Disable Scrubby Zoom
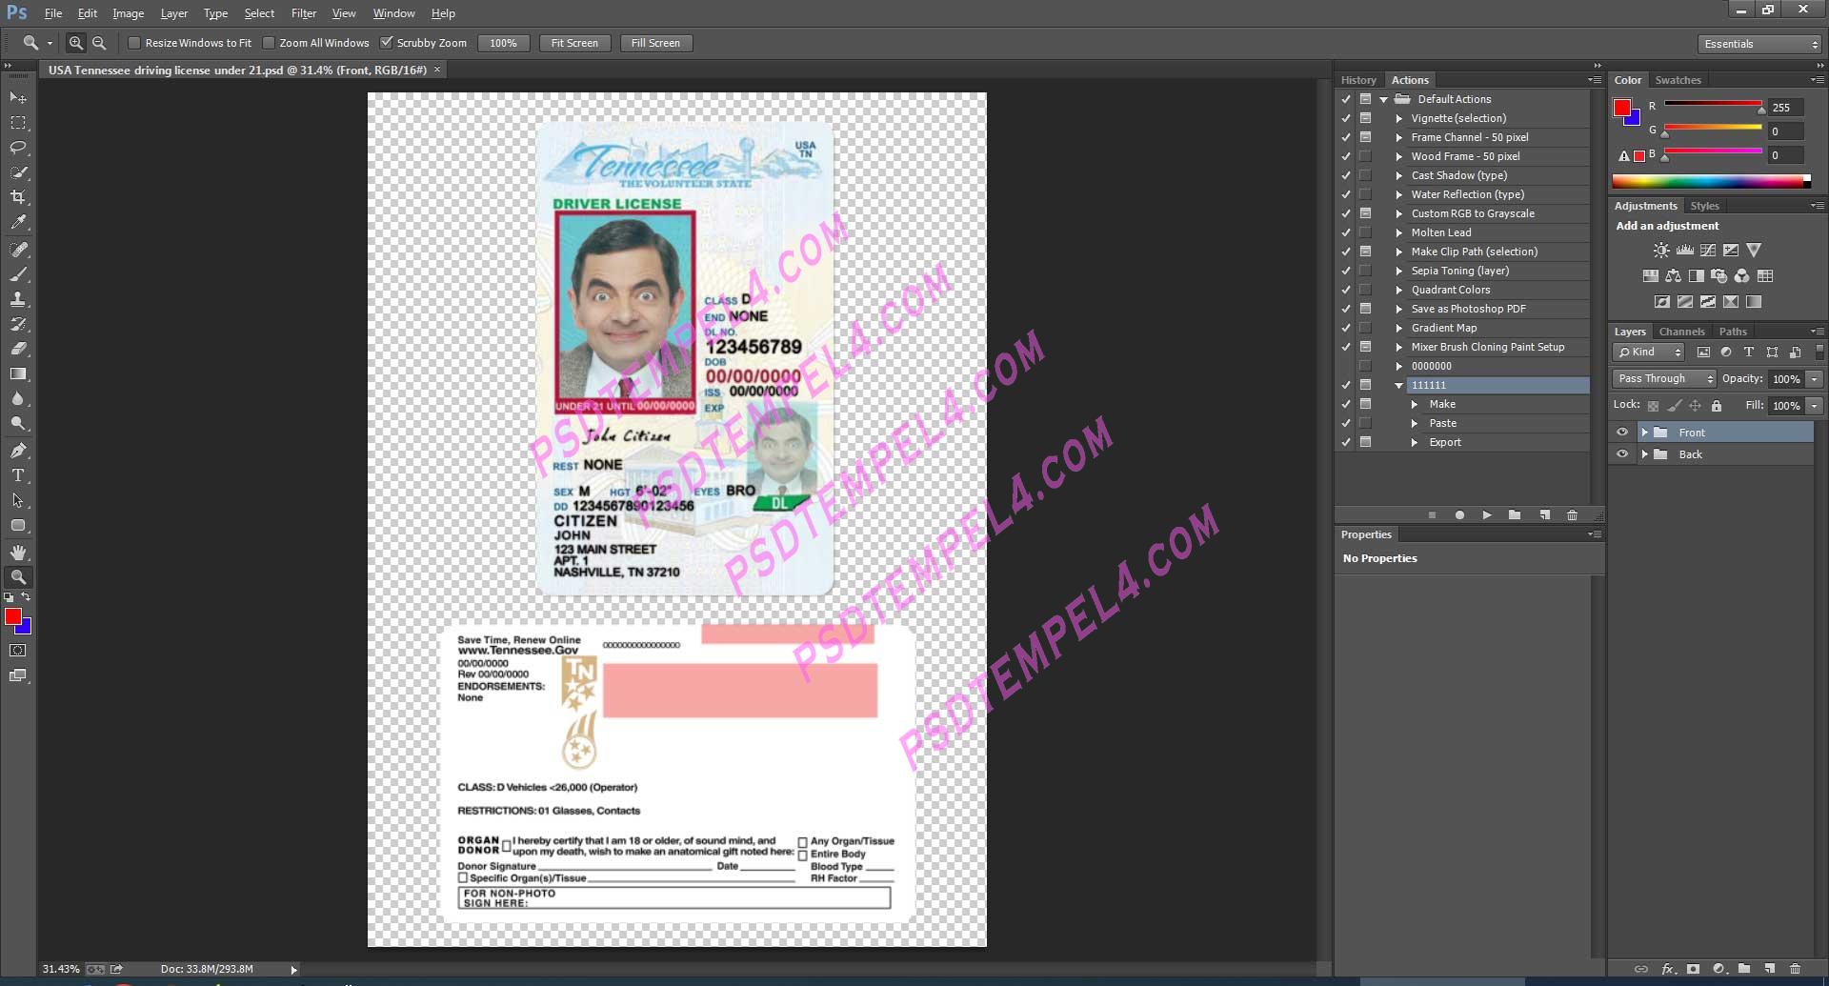 387,42
